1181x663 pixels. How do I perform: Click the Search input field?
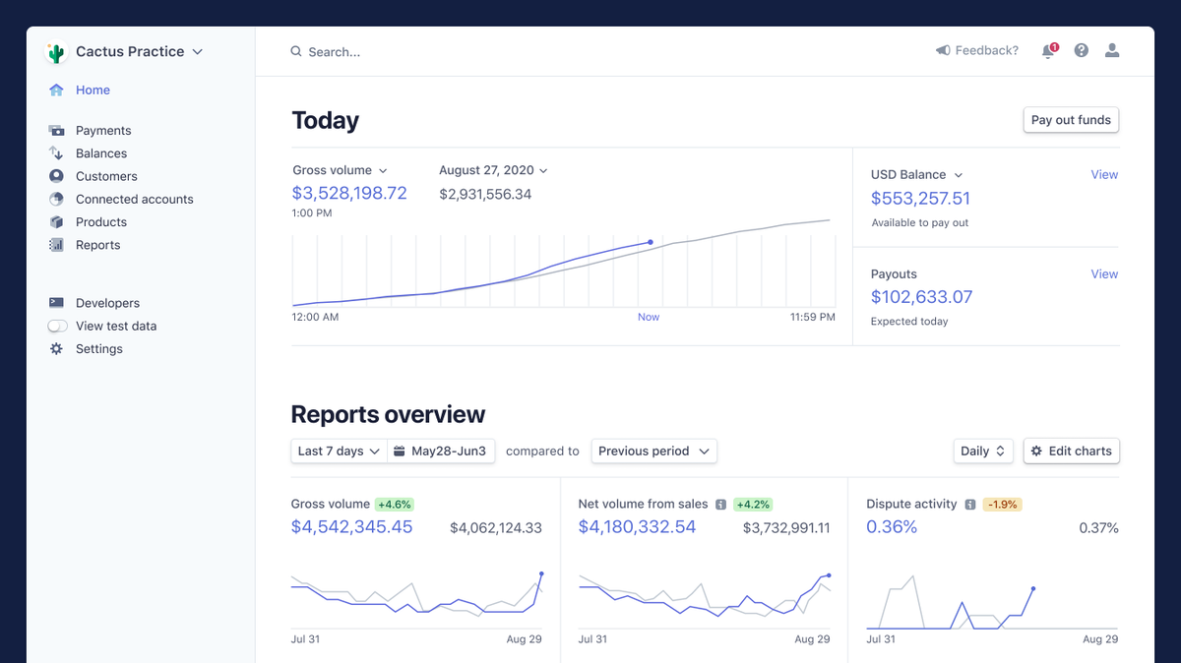(335, 51)
